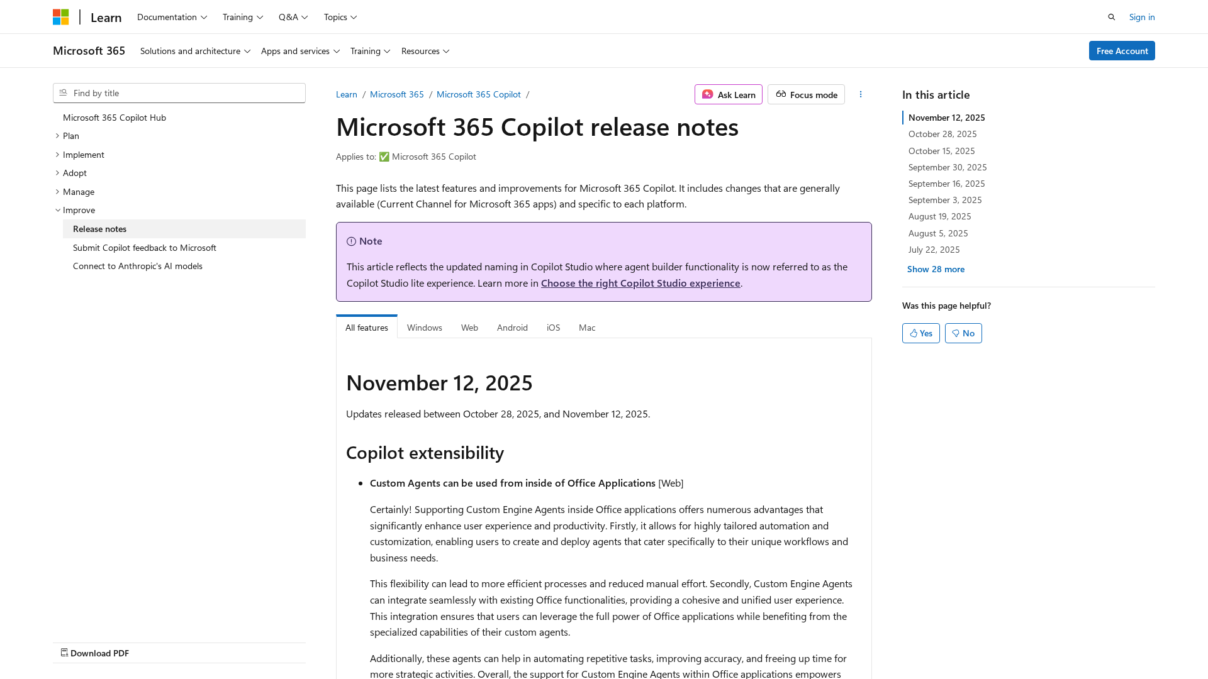The height and width of the screenshot is (679, 1208).
Task: Open search via magnifier icon
Action: 1112,17
